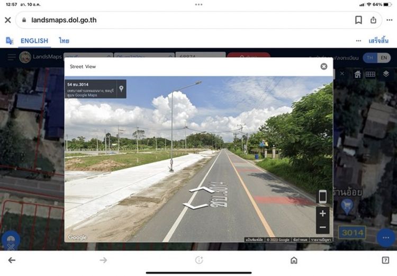This screenshot has width=397, height=276.
Task: Open 'ดูบน Google Maps' link
Action: tap(82, 95)
